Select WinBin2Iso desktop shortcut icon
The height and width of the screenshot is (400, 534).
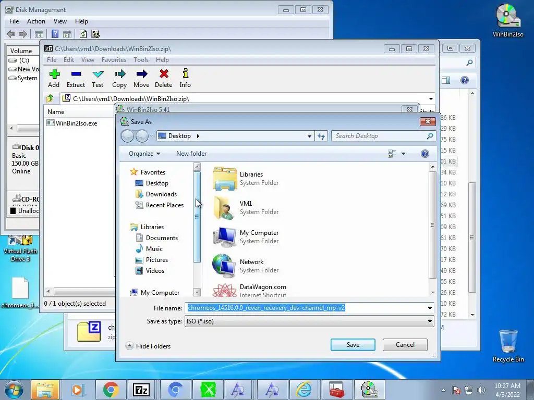click(x=508, y=20)
